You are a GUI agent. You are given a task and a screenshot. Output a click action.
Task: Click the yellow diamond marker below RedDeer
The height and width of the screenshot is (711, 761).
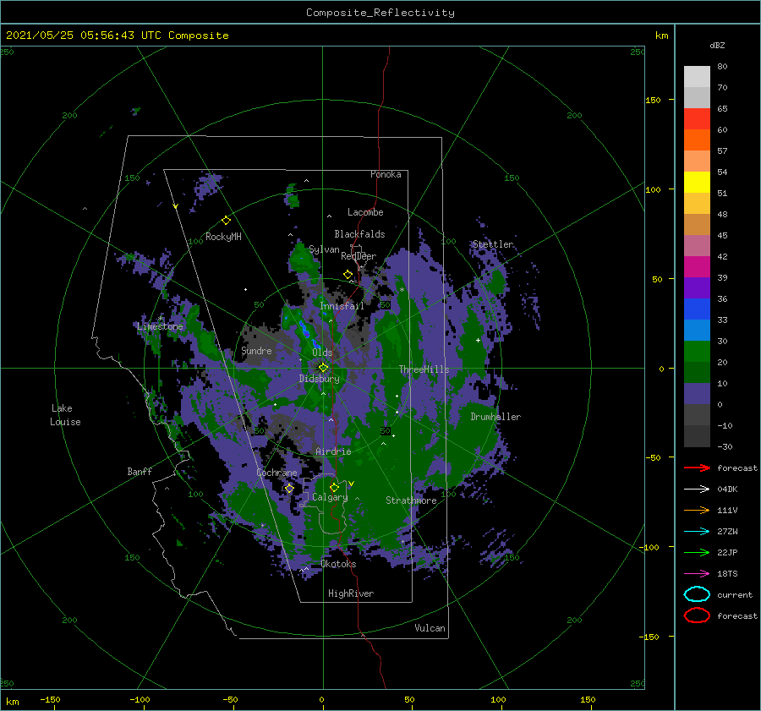tap(348, 275)
